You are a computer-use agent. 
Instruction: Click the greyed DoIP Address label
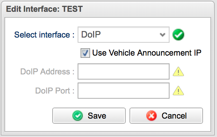pyautogui.click(x=47, y=71)
